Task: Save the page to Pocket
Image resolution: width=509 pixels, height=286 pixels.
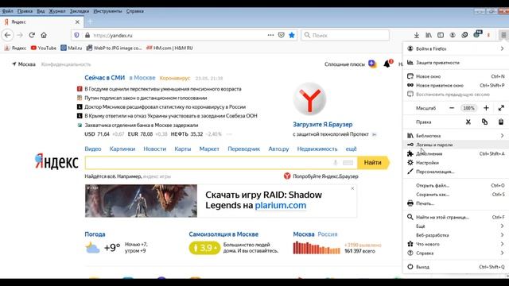Action: [x=281, y=35]
